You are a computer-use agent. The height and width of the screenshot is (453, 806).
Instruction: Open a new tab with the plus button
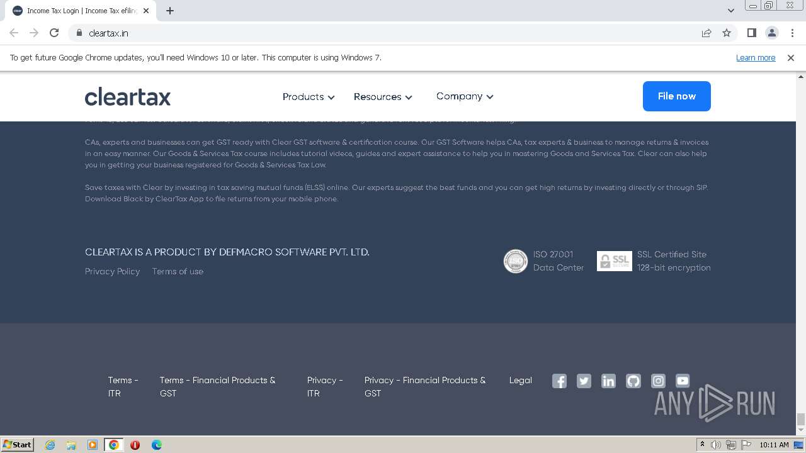click(x=170, y=11)
